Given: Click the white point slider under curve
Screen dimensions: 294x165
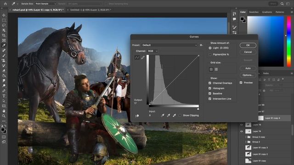Looking at the screenshot, I should 198,109.
